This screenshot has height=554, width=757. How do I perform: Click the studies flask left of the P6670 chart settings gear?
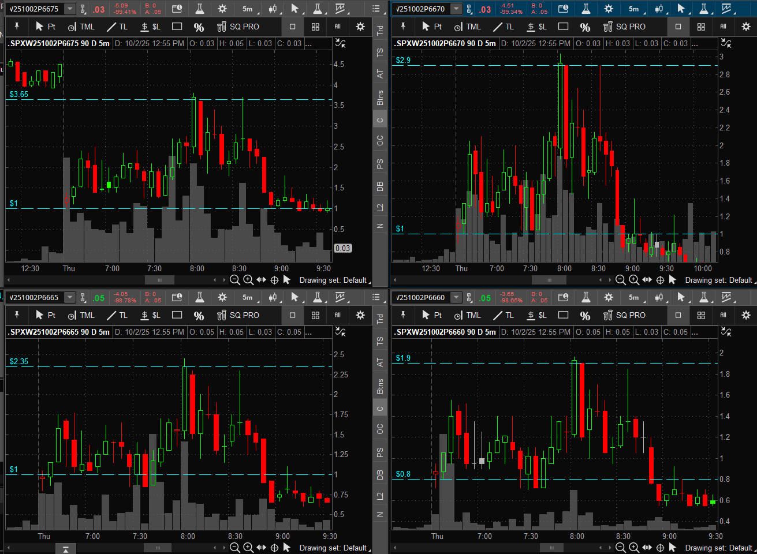coord(586,9)
